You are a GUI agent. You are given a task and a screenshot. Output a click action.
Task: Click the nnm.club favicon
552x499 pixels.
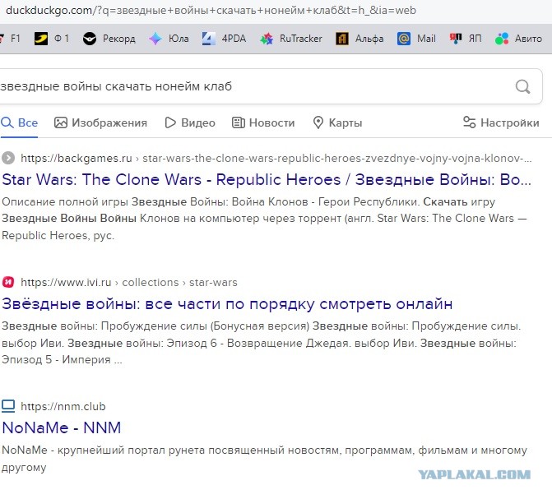(8, 406)
